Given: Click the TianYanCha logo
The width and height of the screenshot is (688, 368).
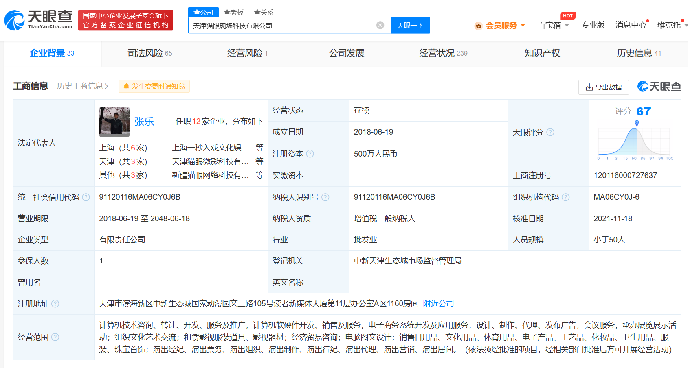Looking at the screenshot, I should [38, 20].
